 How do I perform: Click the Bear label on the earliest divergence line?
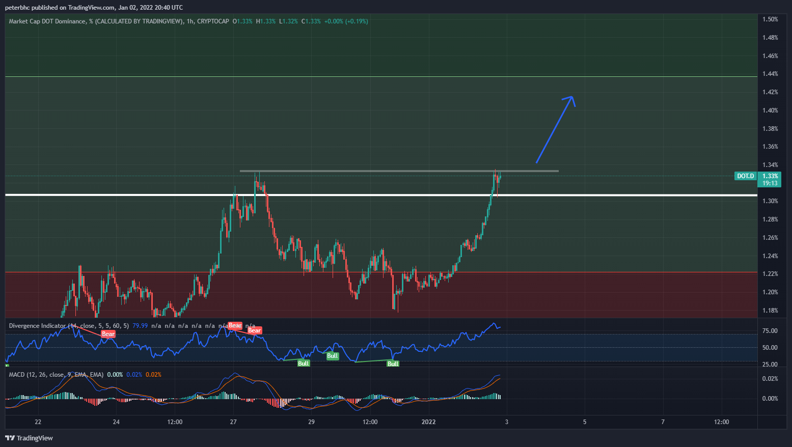108,334
